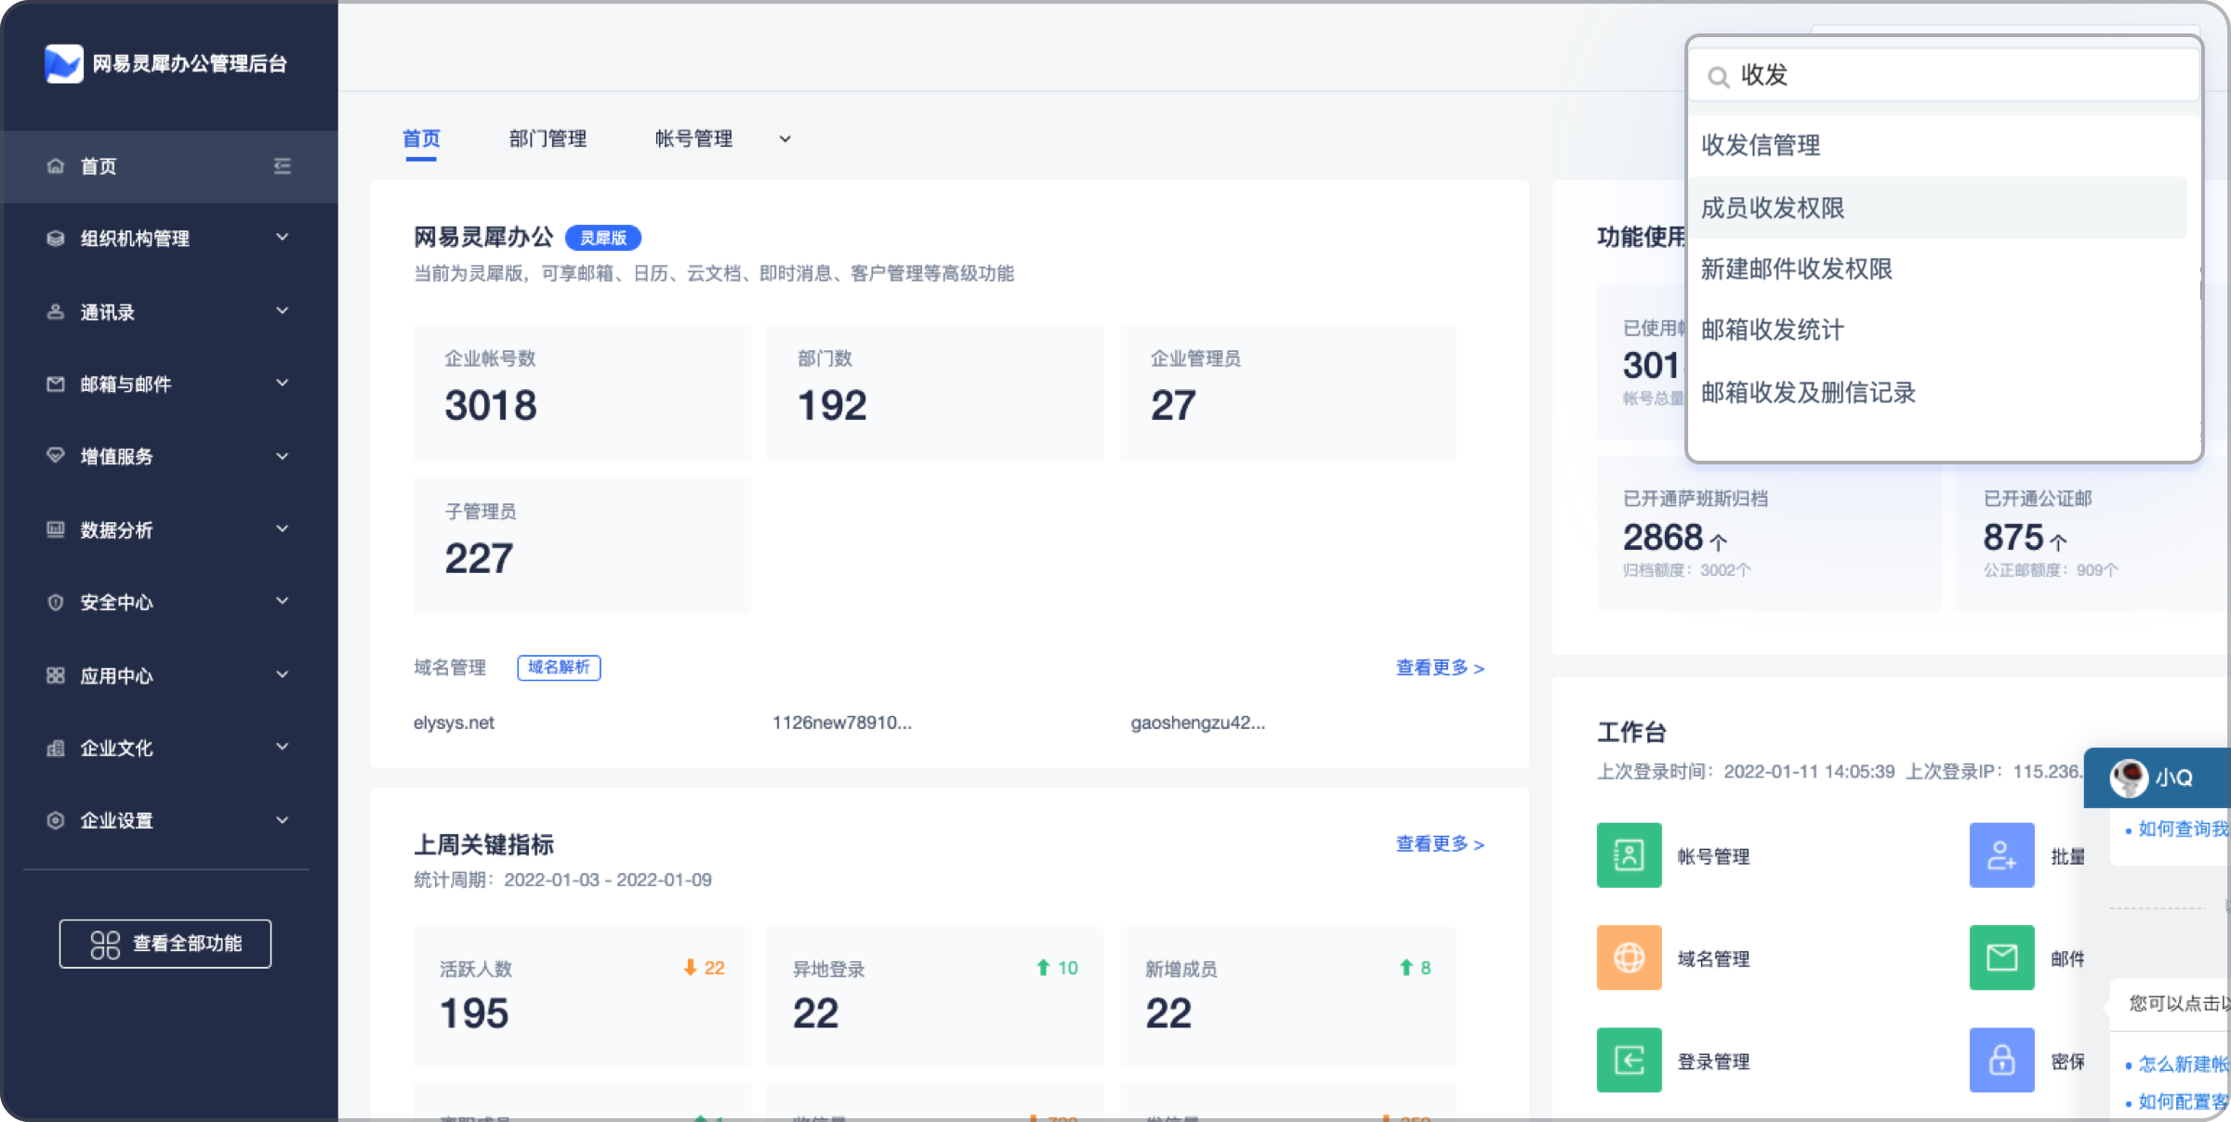Click the blue 密保 lock icon

pos(2001,1060)
